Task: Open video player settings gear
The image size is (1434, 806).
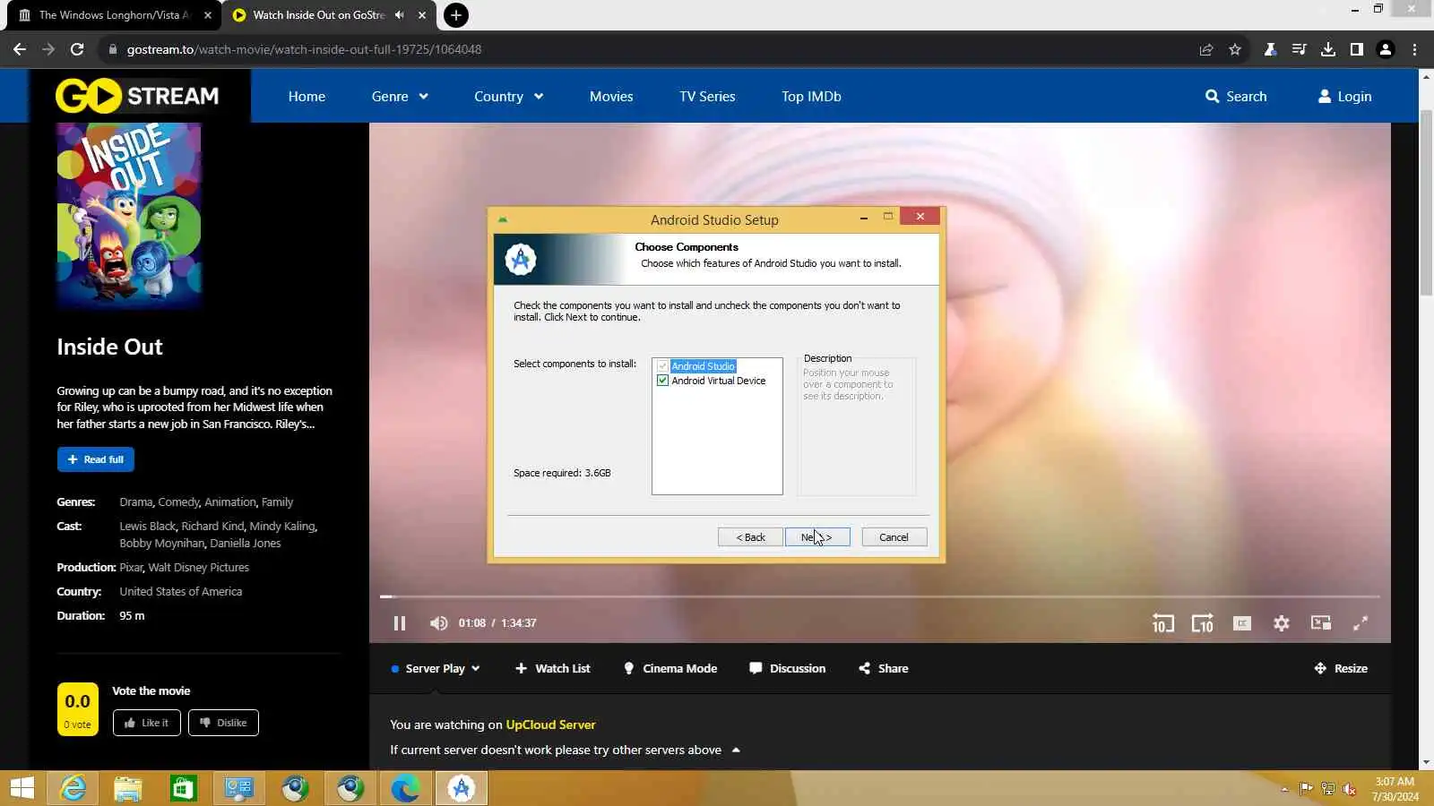Action: (x=1282, y=623)
